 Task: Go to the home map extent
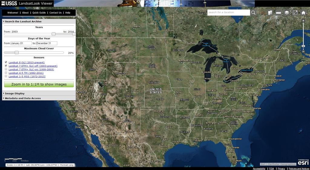(303, 13)
